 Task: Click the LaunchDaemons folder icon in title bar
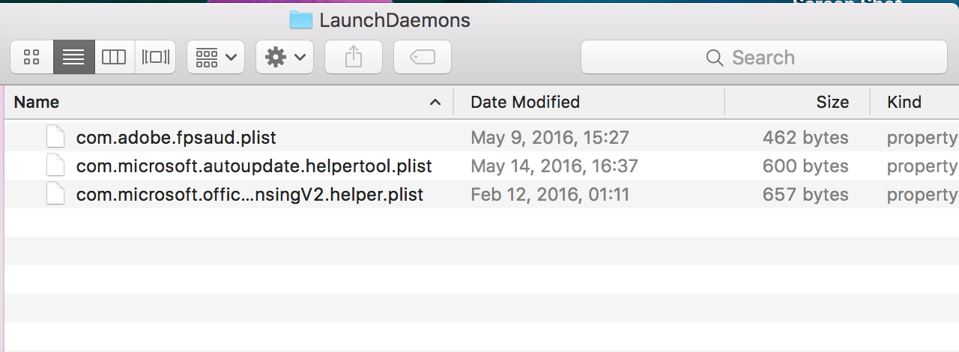(x=300, y=20)
